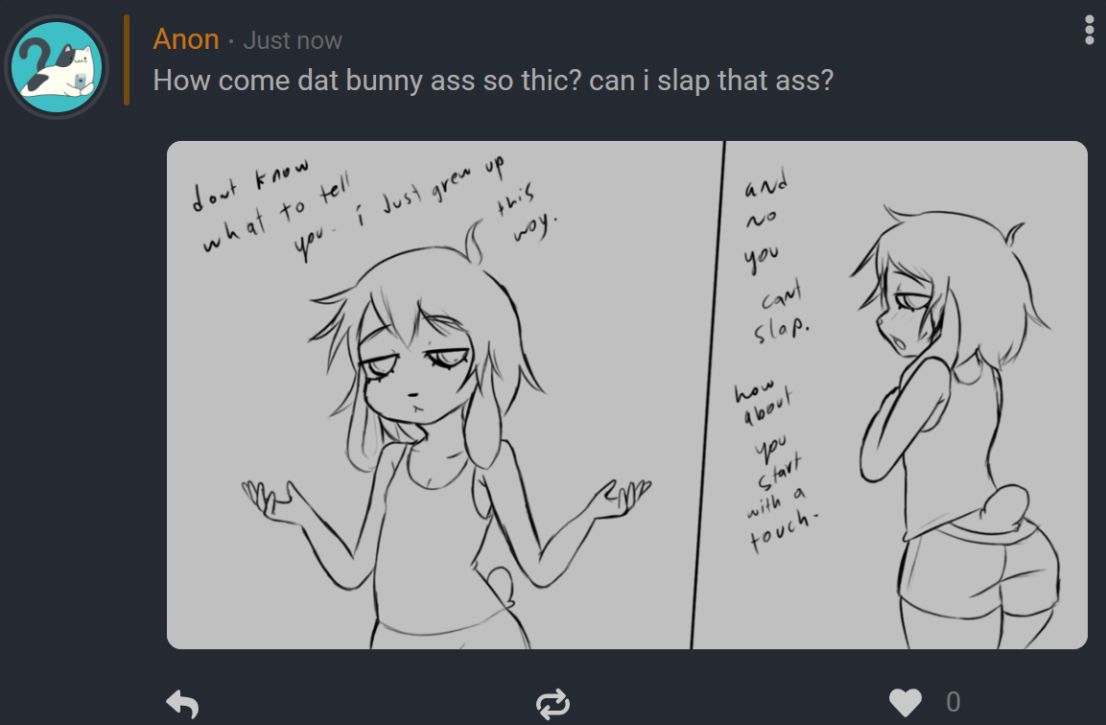Repost this post with the loop arrows icon
Viewport: 1106px width, 725px height.
pyautogui.click(x=553, y=703)
